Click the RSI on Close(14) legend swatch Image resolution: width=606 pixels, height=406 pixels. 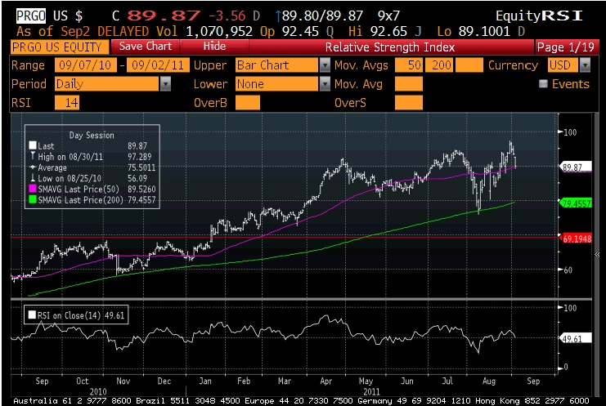click(32, 315)
